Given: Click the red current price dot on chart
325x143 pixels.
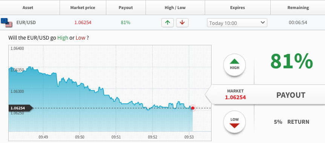Looking at the screenshot, I should [193, 108].
